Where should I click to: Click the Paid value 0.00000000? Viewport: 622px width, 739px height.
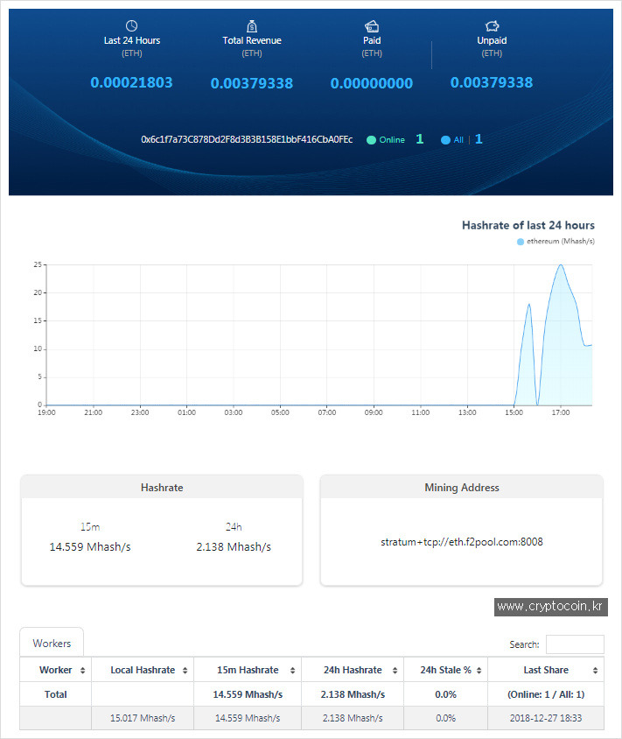tap(372, 83)
